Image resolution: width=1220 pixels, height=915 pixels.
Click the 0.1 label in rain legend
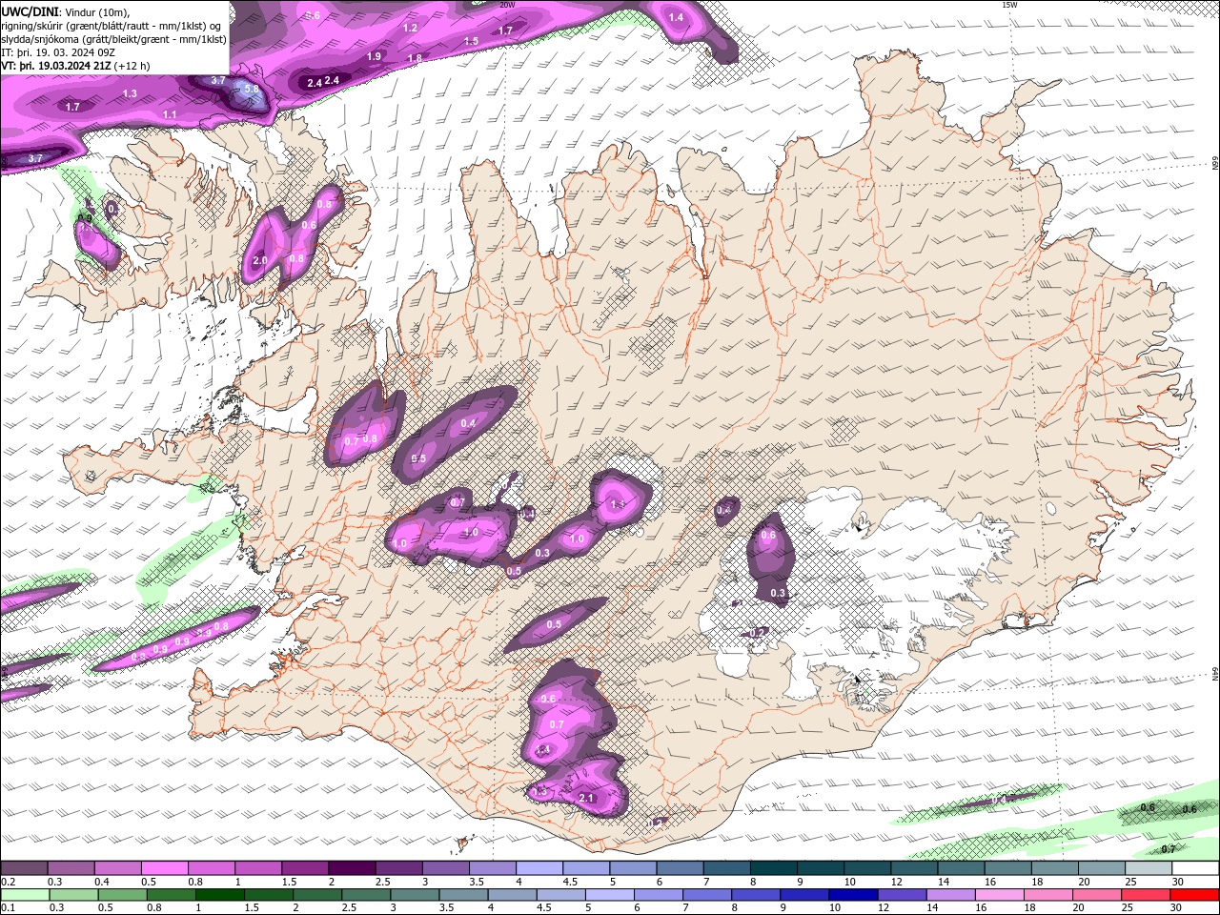click(x=8, y=907)
